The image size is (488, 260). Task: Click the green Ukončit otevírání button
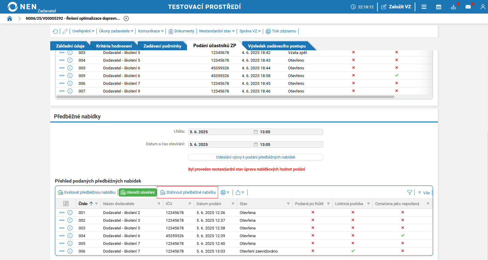[138, 192]
